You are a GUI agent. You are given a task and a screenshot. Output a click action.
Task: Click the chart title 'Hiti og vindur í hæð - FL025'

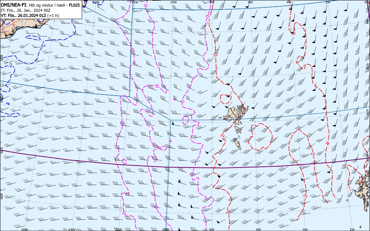pyautogui.click(x=54, y=5)
